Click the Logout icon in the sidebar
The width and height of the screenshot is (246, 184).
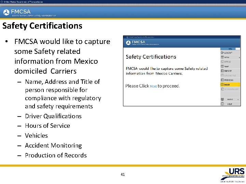(x=222, y=53)
